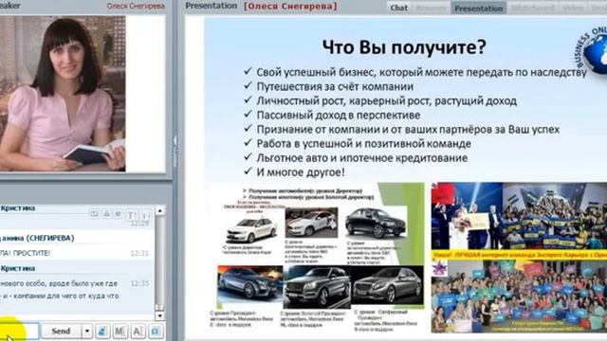607x341 pixels.
Task: Click speaker name 'Олеся Снегирева' in speaker panel
Action: (136, 6)
